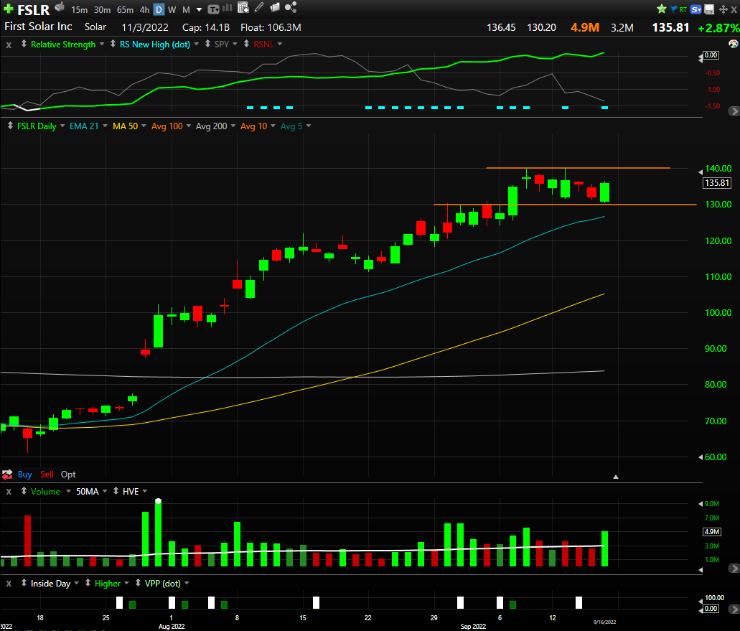Click the red-blue swap icon beside Buy
This screenshot has width=740, height=631.
click(x=8, y=475)
